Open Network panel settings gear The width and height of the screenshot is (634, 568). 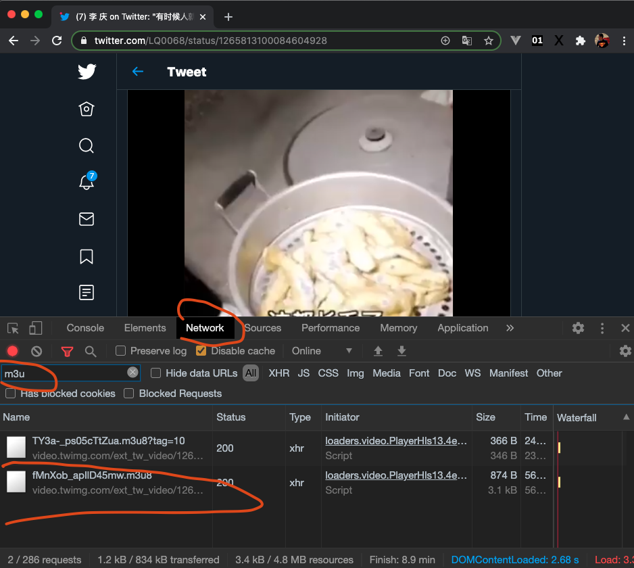(x=625, y=351)
